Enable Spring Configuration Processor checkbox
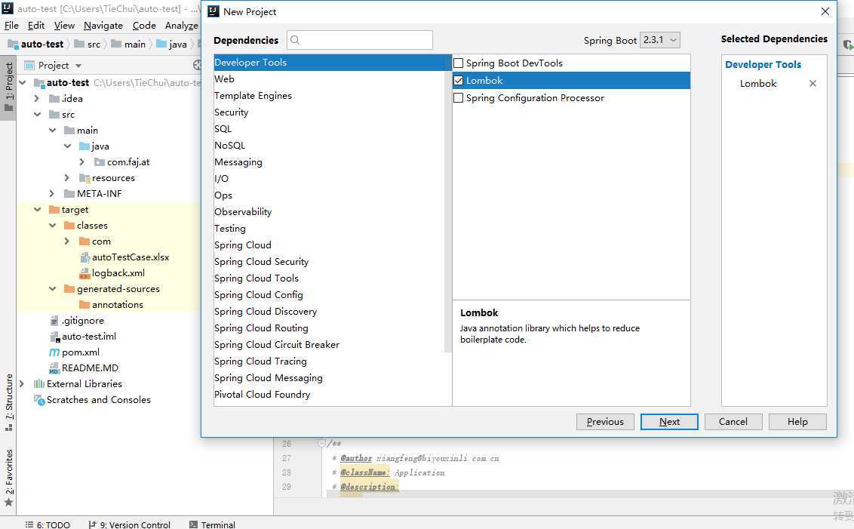This screenshot has height=529, width=854. pos(459,98)
